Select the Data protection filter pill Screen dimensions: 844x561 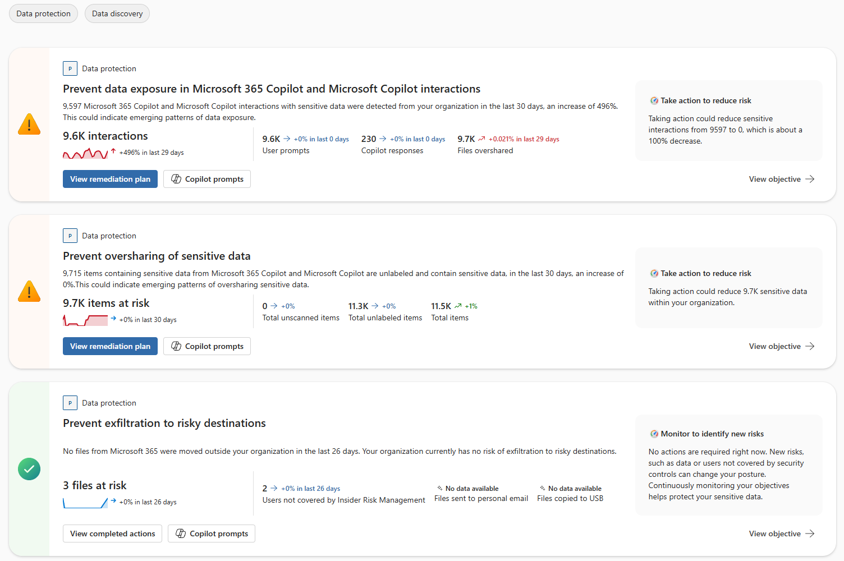click(43, 13)
